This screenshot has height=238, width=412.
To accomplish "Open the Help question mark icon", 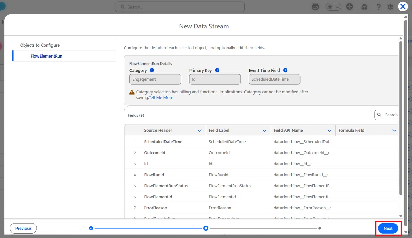I will (x=378, y=7).
